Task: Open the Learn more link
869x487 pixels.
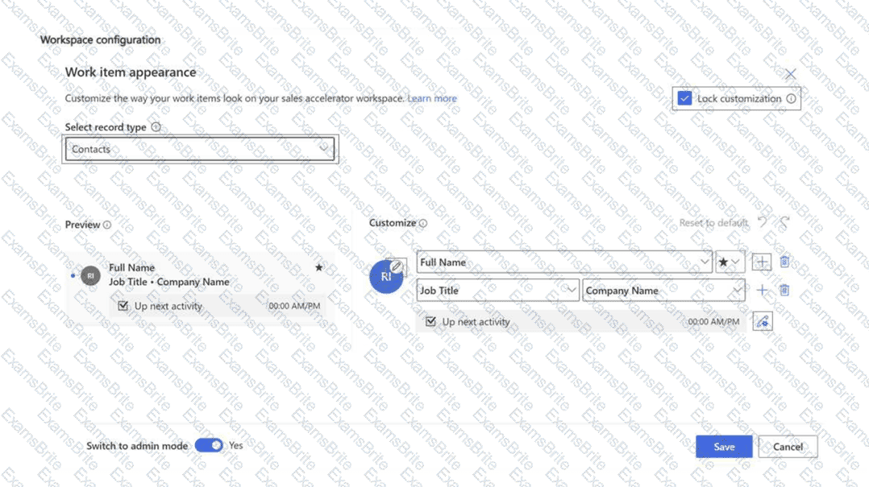Action: coord(432,98)
